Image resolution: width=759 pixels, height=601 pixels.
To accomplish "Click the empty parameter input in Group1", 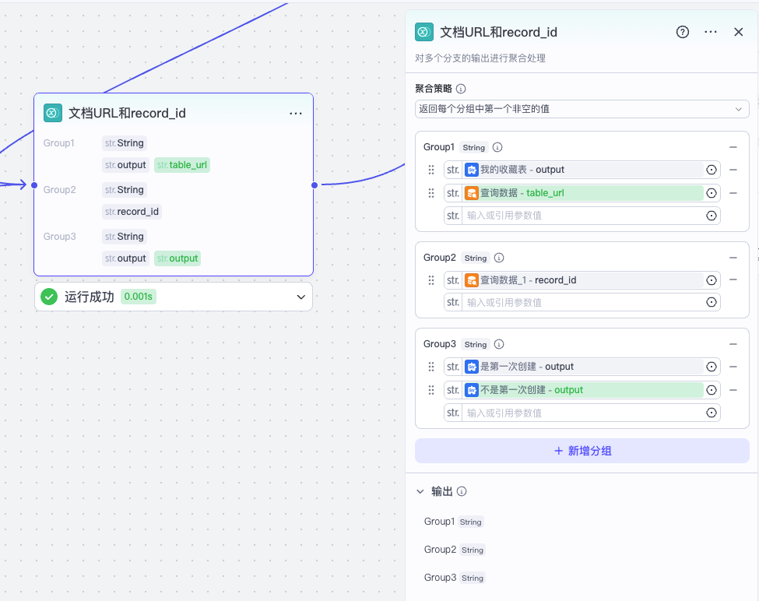I will coord(584,216).
